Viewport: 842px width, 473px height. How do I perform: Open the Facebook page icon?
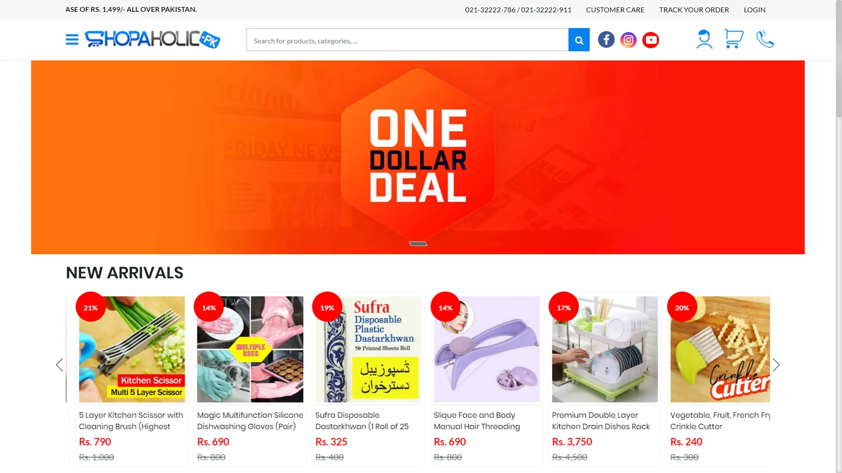606,40
